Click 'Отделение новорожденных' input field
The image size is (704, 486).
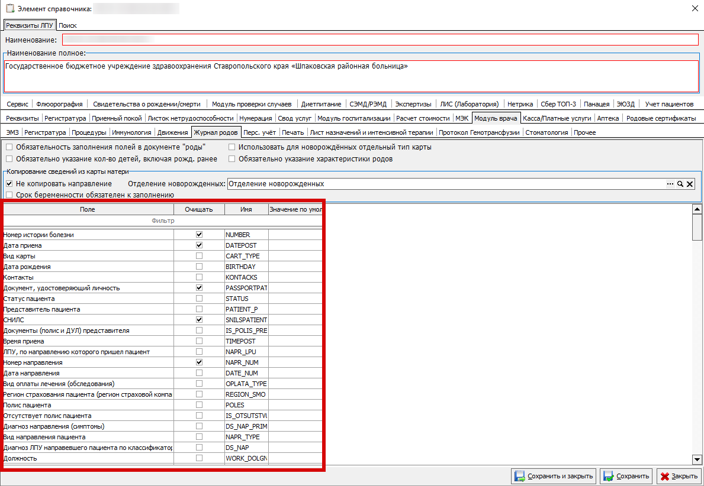coord(446,184)
